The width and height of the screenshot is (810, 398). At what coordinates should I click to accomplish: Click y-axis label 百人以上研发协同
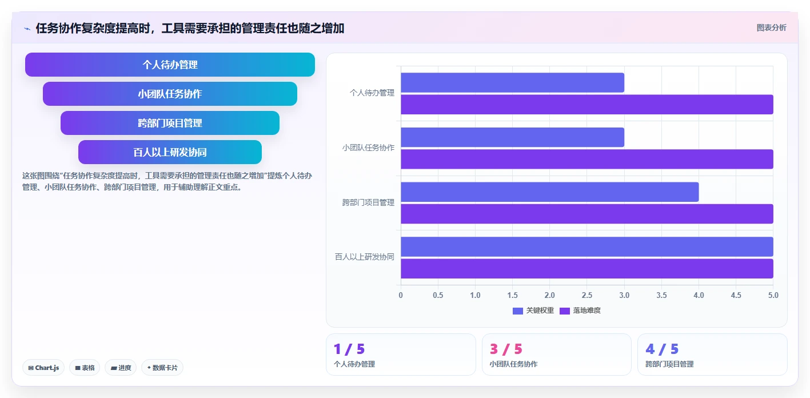[365, 257]
